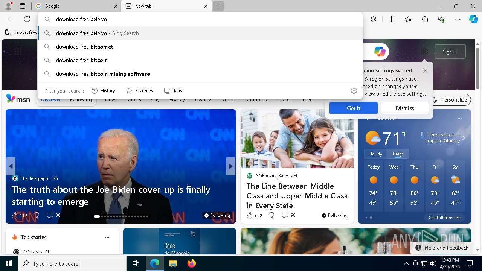Open the taskbar clock showing 12:43 PM
This screenshot has height=271, width=482.
[x=450, y=263]
